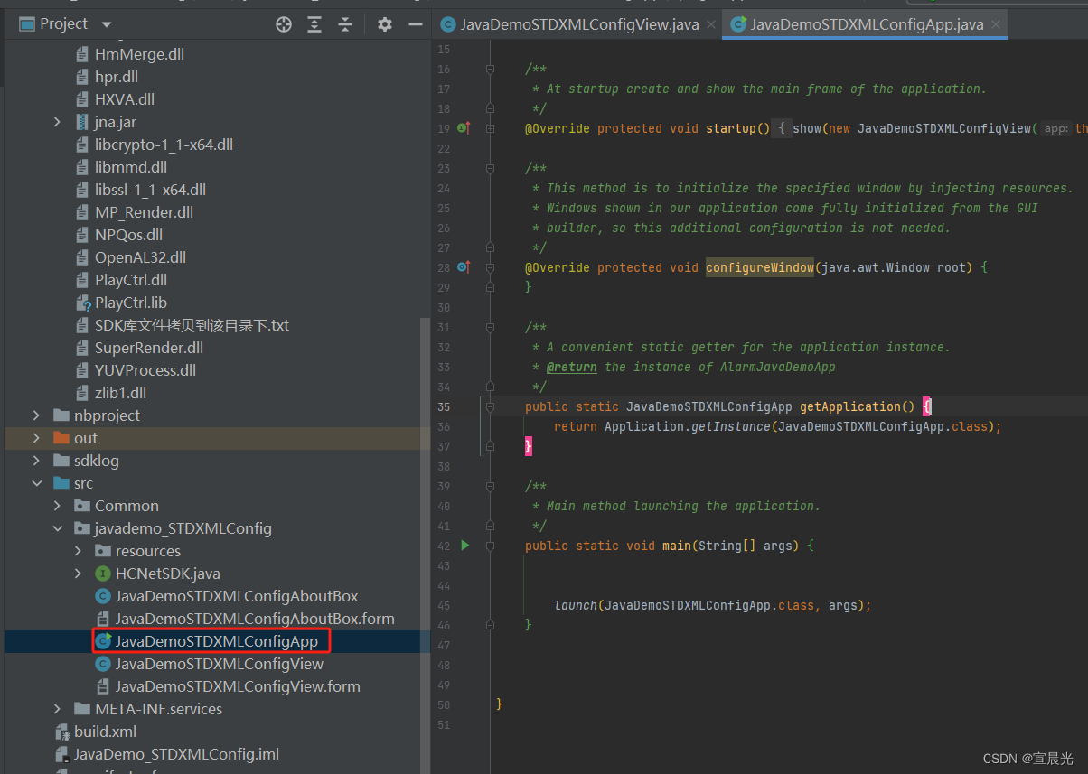Select zlib1.dll file
Screen dimensions: 1088x774
point(121,393)
